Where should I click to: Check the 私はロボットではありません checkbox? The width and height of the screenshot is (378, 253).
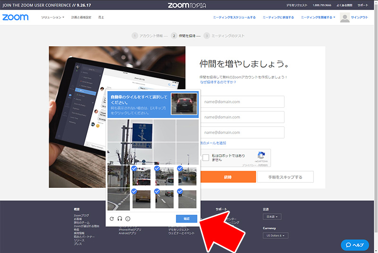point(206,158)
